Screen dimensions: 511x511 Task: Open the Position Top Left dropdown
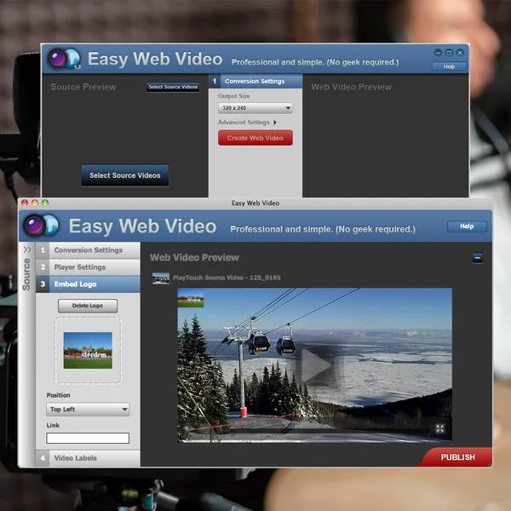(88, 410)
